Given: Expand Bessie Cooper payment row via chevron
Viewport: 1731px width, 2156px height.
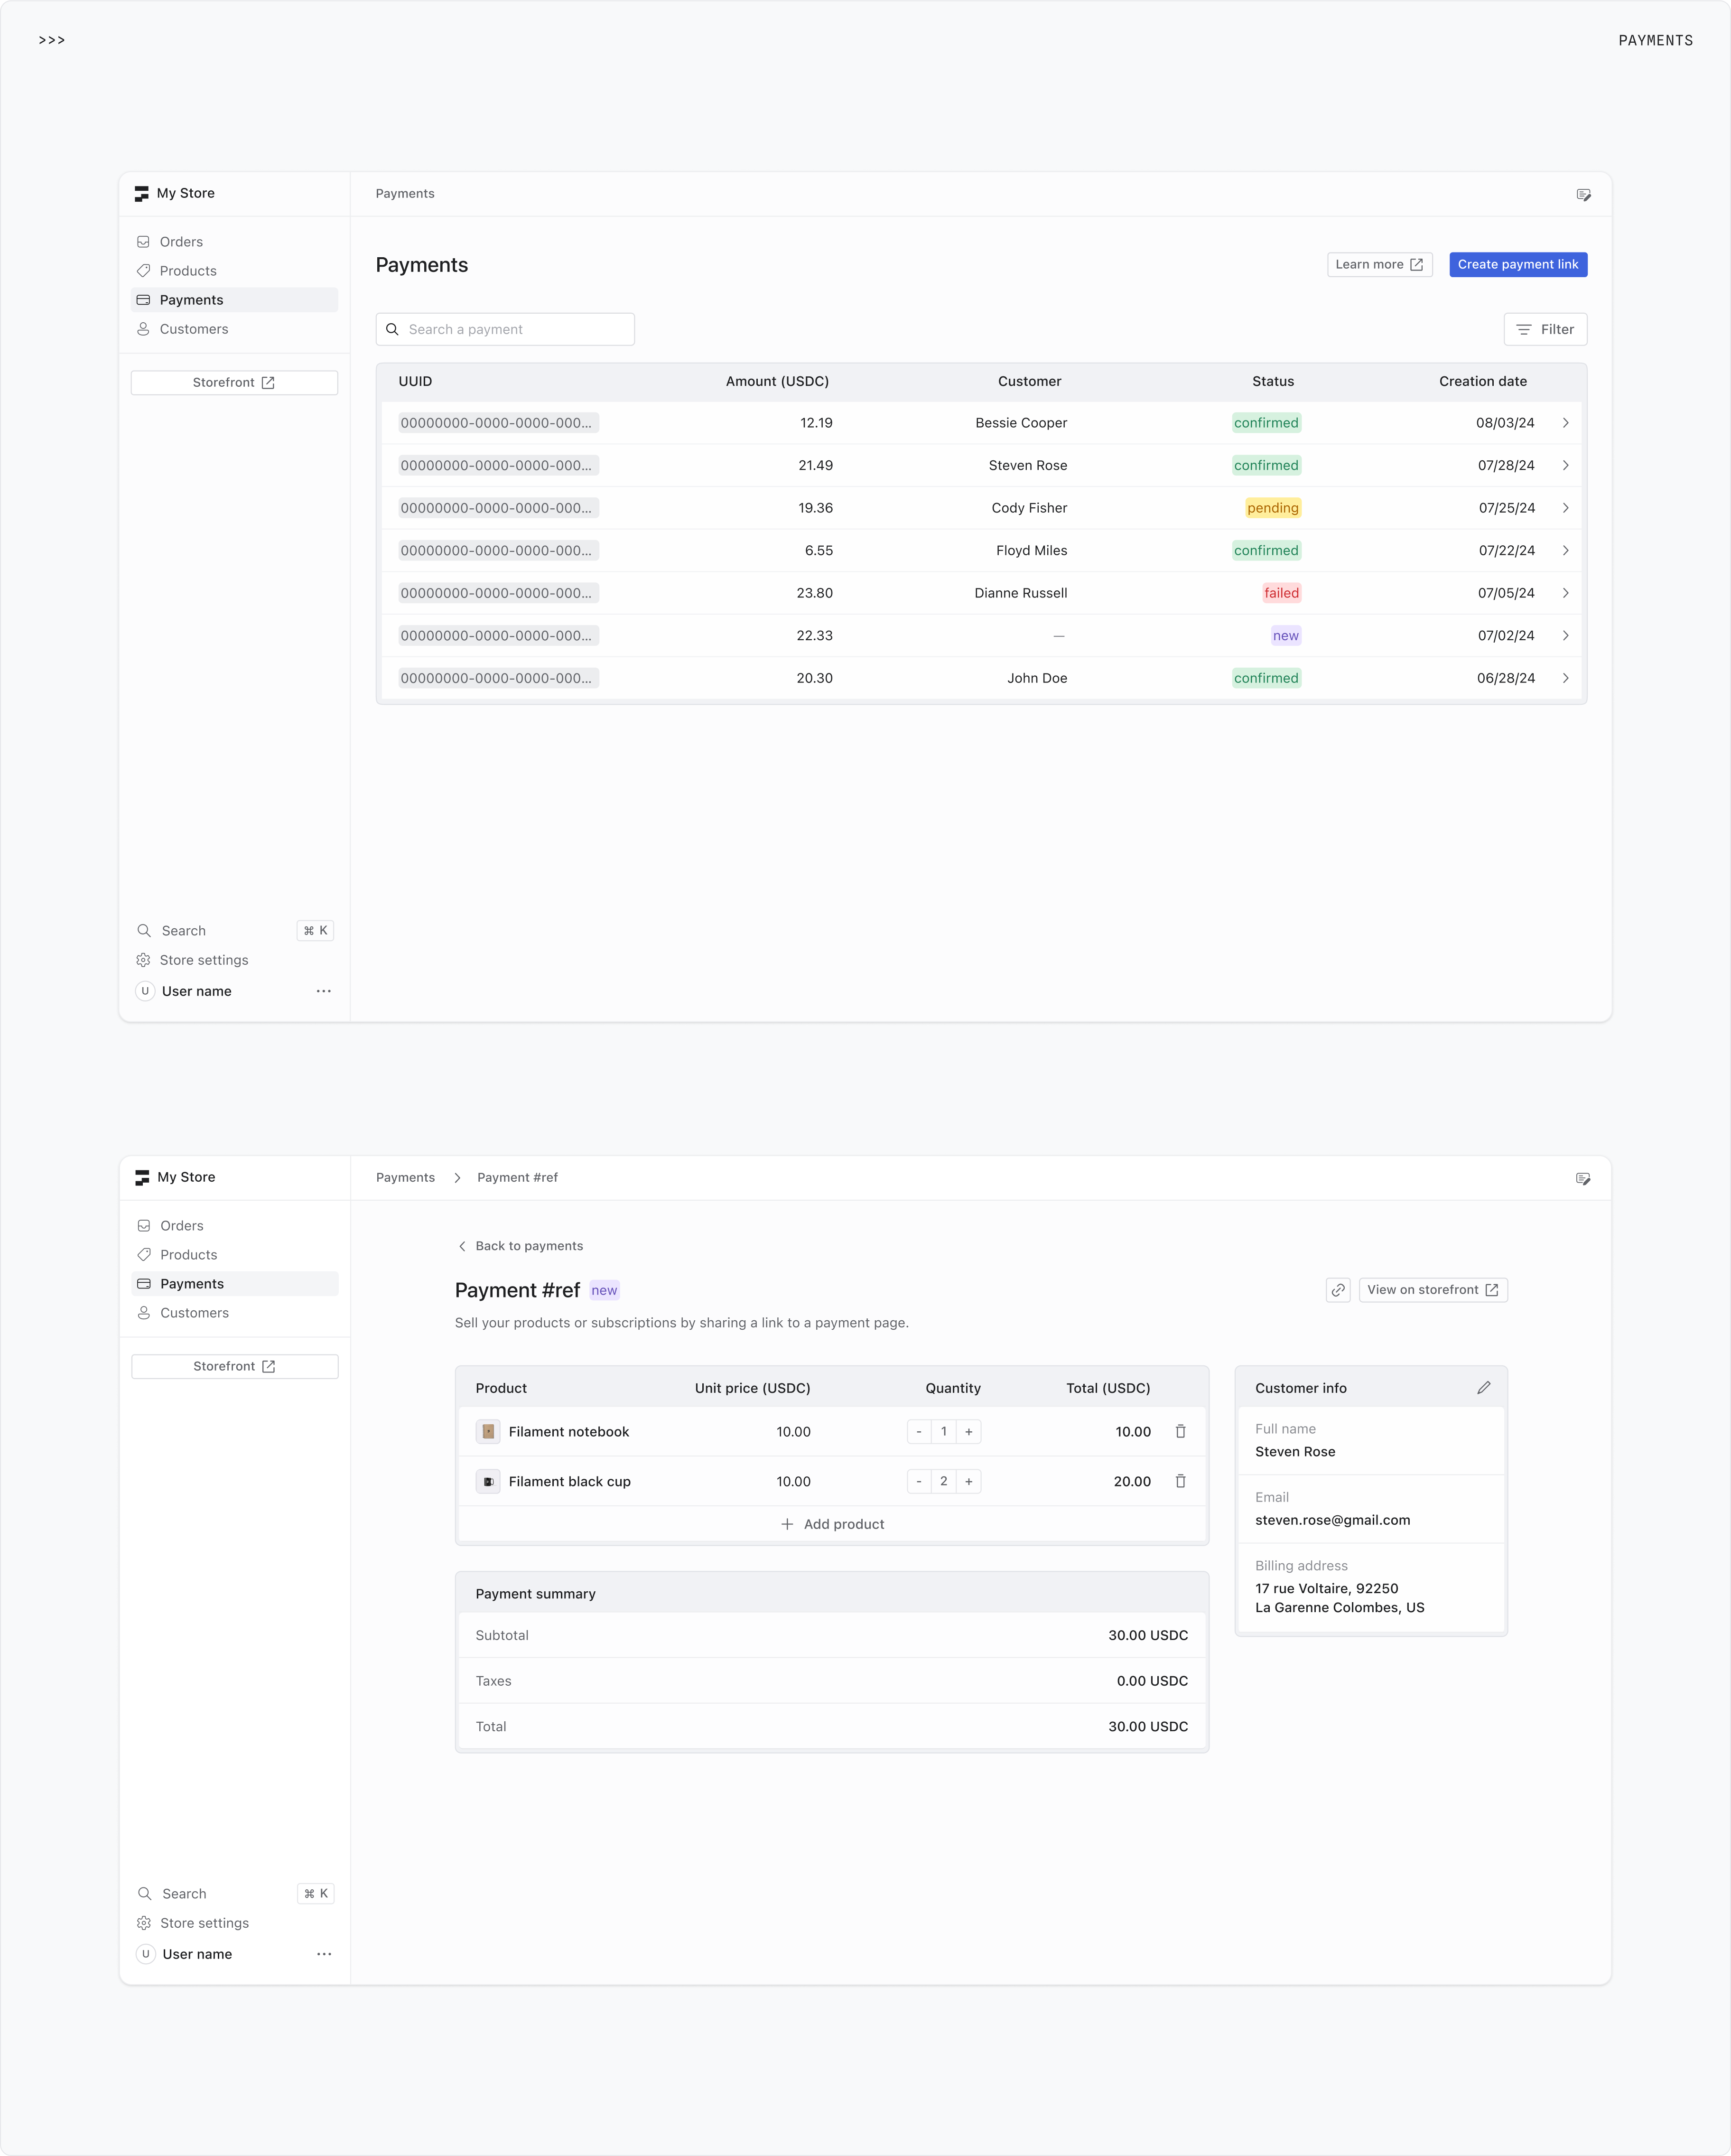Looking at the screenshot, I should (x=1566, y=423).
